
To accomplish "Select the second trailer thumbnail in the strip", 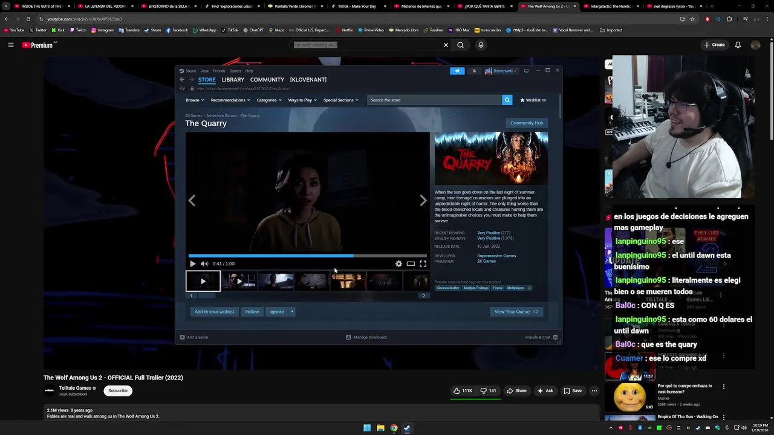I will pyautogui.click(x=239, y=281).
